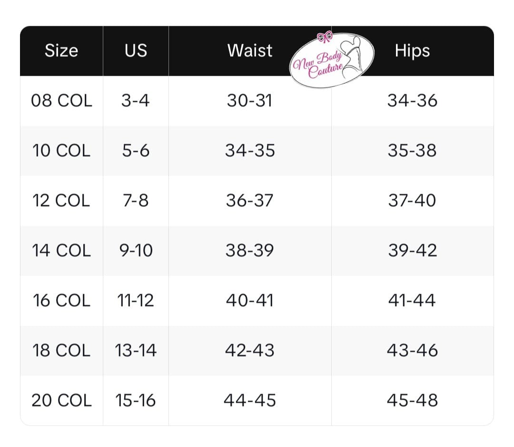The width and height of the screenshot is (514, 447).
Task: Select the US 9-10 cell
Action: click(136, 251)
